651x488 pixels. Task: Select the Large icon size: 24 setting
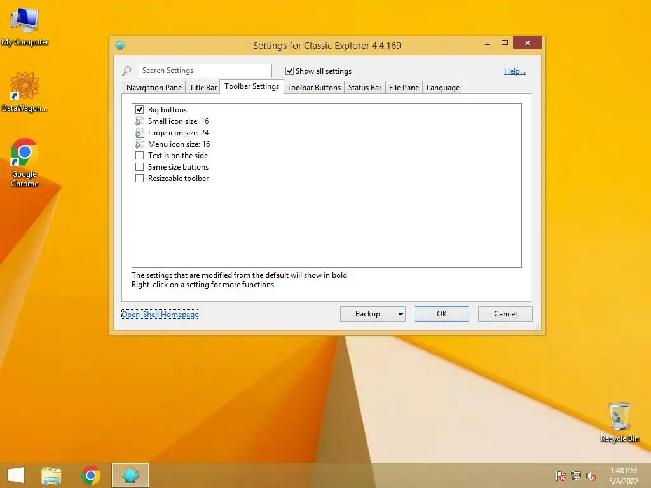[x=178, y=133]
